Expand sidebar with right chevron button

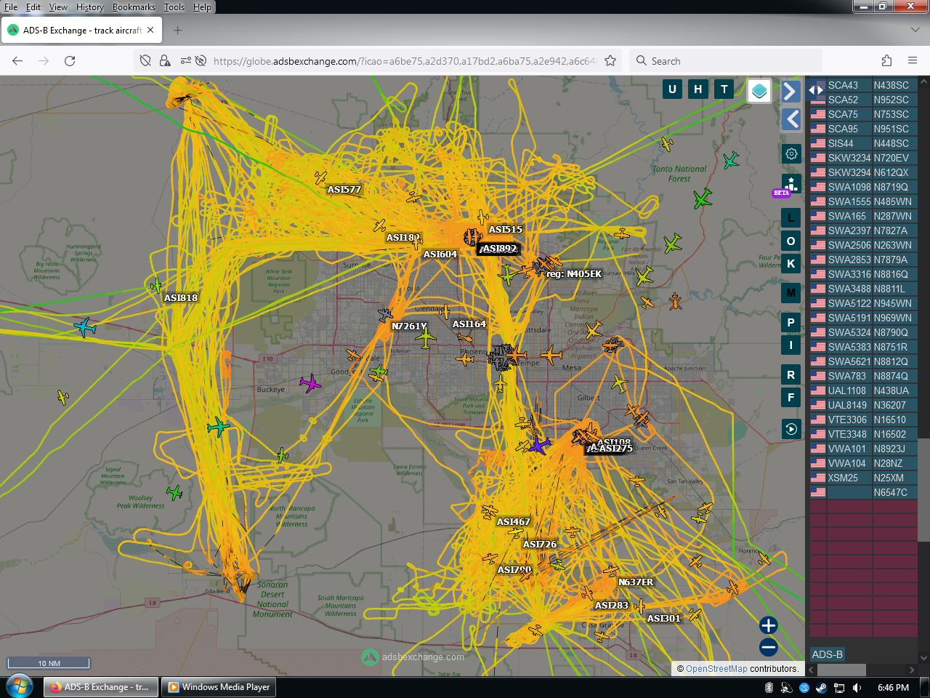tap(791, 91)
